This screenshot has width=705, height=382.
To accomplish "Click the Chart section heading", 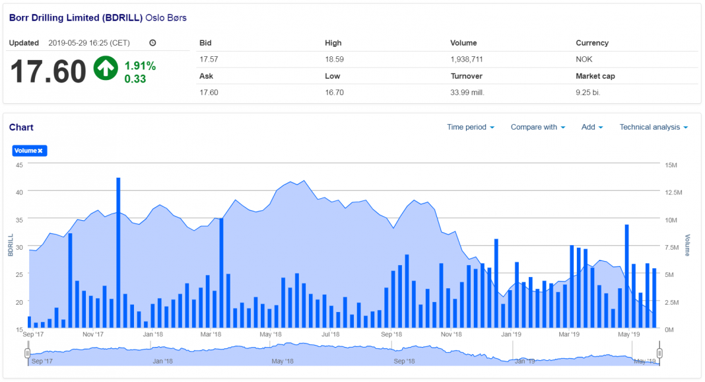I will [x=21, y=128].
